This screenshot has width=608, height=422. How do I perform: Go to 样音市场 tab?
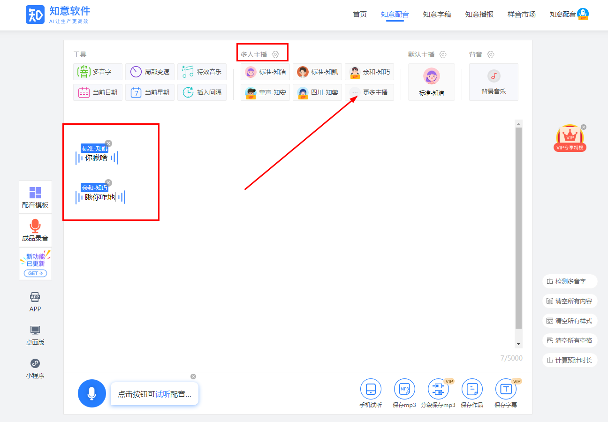point(521,15)
